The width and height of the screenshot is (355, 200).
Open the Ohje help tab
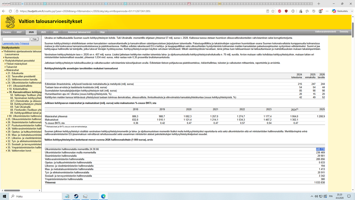102,32
